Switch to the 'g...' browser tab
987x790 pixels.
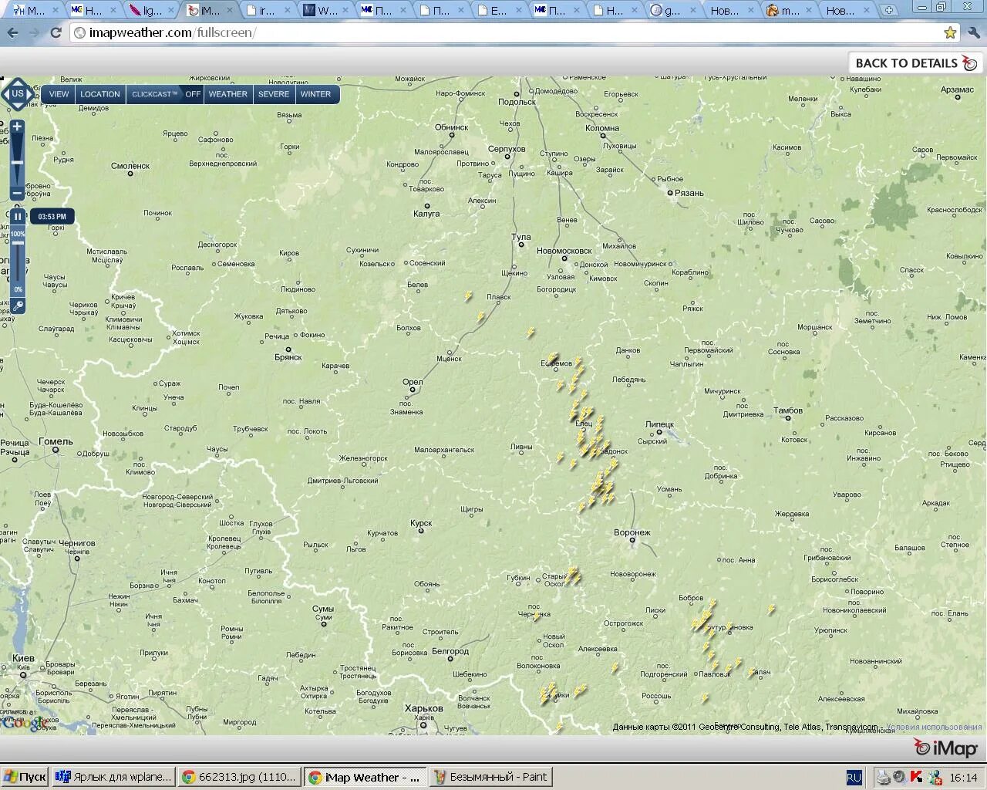coord(672,10)
